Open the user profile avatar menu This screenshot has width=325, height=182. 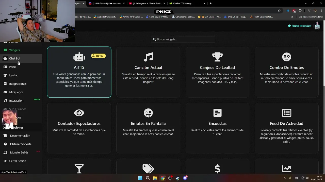(317, 26)
